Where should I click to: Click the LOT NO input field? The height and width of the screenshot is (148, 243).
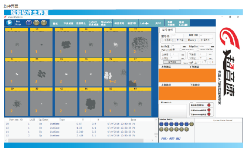point(206,36)
